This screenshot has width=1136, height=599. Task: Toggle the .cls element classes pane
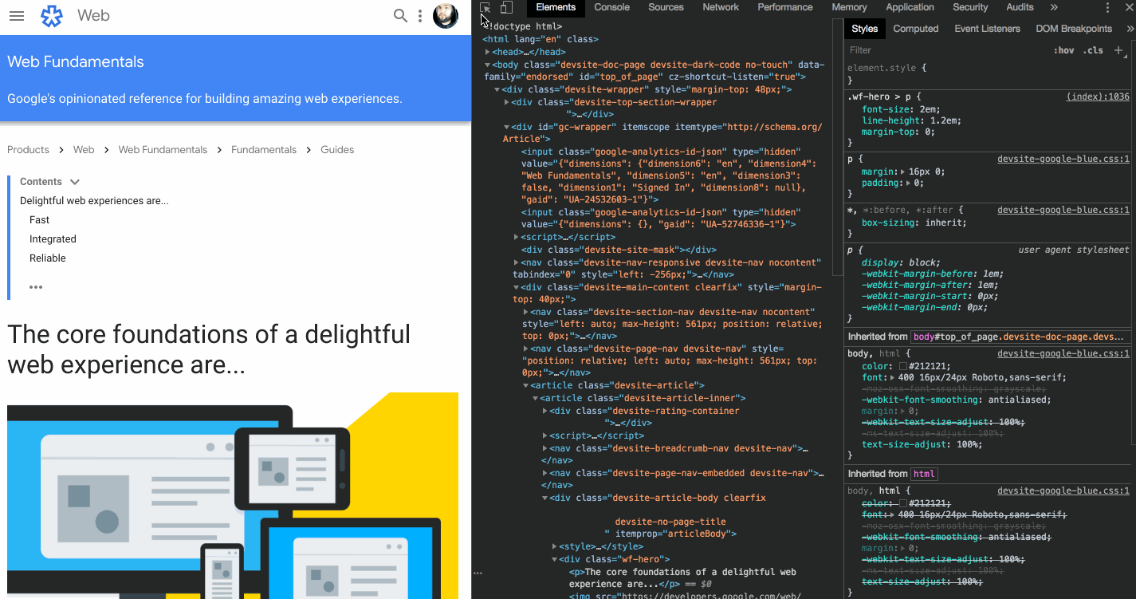point(1093,50)
